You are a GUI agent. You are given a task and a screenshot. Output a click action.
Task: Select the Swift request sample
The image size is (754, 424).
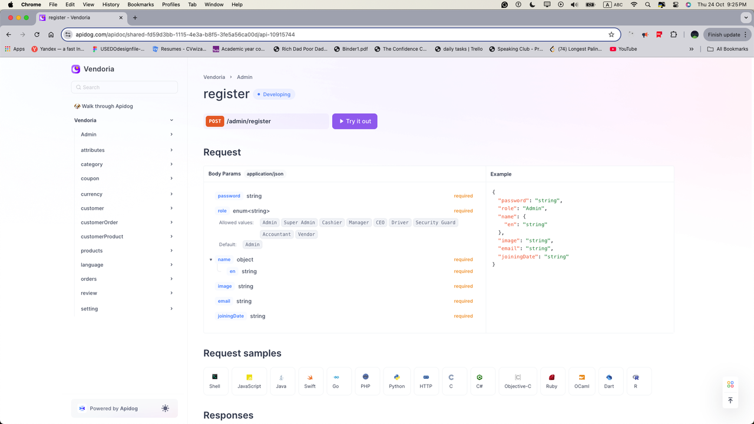pos(310,380)
